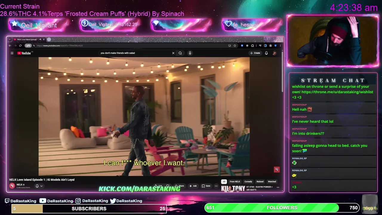This screenshot has width=382, height=215.
Task: Open the KT #765 Dustin Poirier video title
Action: click(x=259, y=188)
